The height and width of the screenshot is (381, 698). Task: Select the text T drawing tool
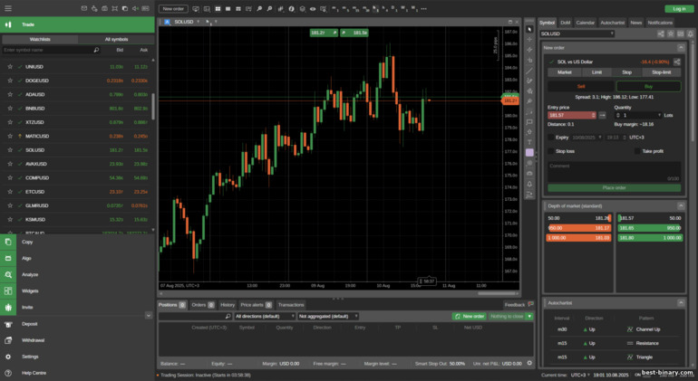[x=529, y=142]
